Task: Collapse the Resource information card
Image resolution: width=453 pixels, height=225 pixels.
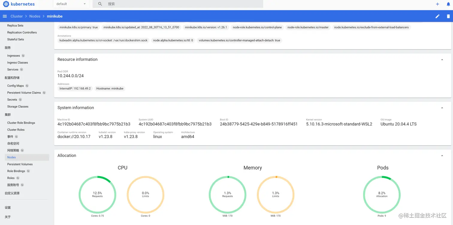Action: pos(442,60)
